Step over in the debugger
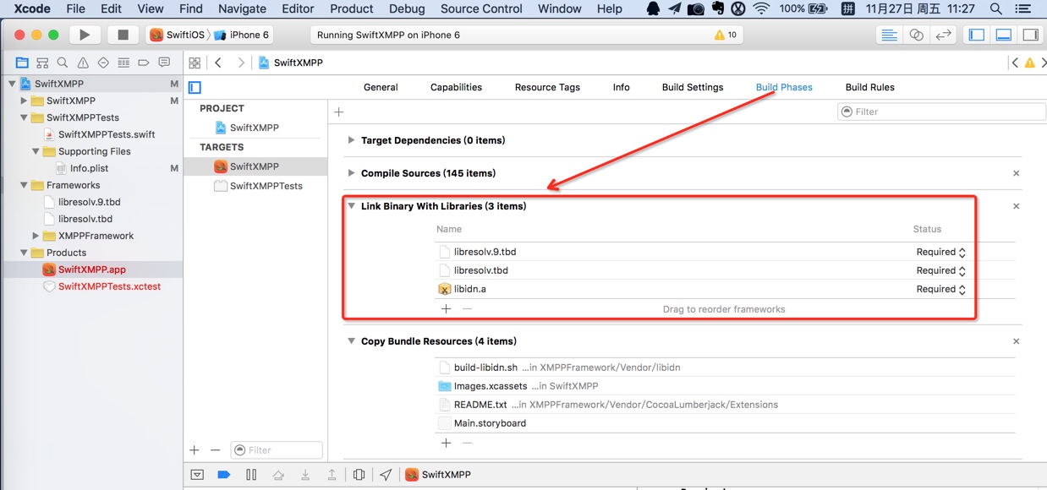1047x490 pixels. click(278, 475)
